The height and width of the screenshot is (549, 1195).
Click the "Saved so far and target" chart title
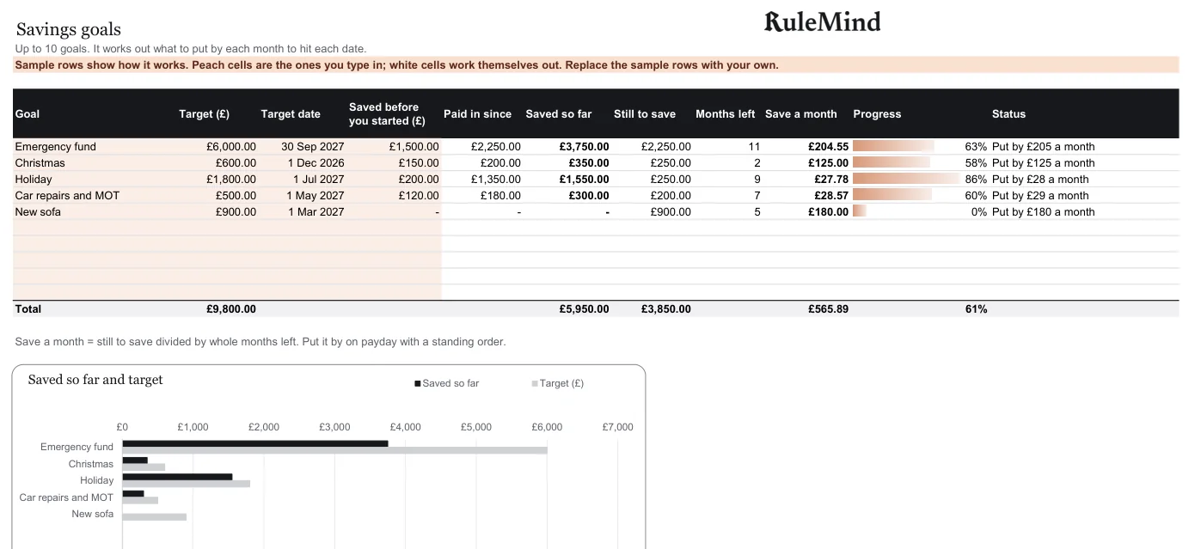[95, 380]
